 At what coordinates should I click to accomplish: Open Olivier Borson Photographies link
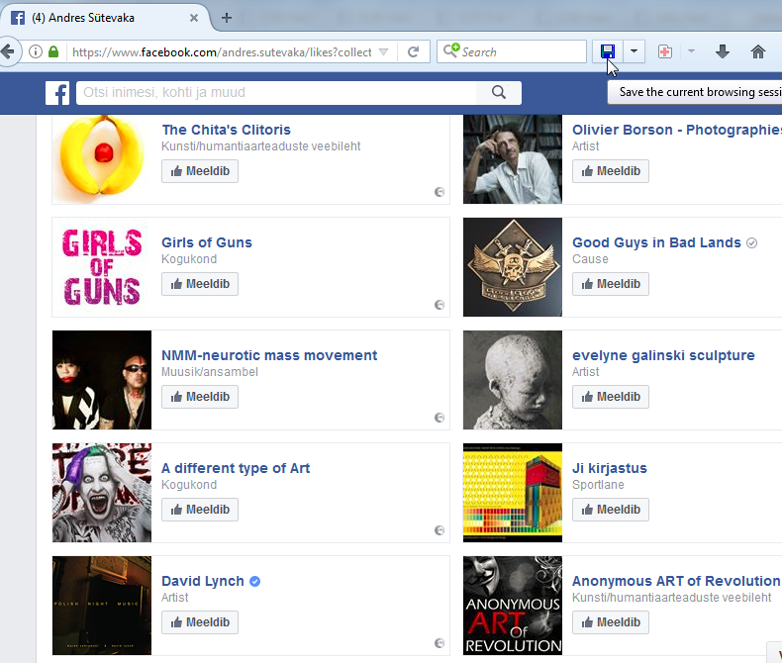(677, 130)
